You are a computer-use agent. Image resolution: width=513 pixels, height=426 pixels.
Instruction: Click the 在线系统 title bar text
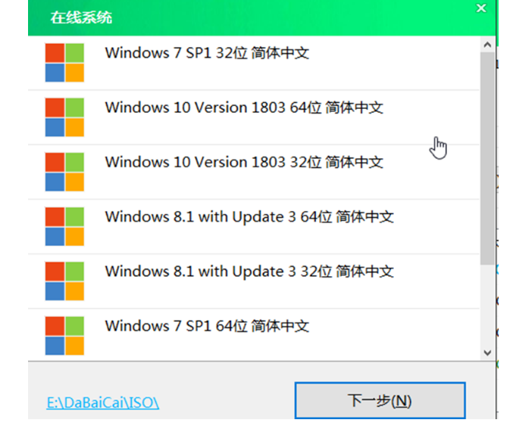[81, 17]
